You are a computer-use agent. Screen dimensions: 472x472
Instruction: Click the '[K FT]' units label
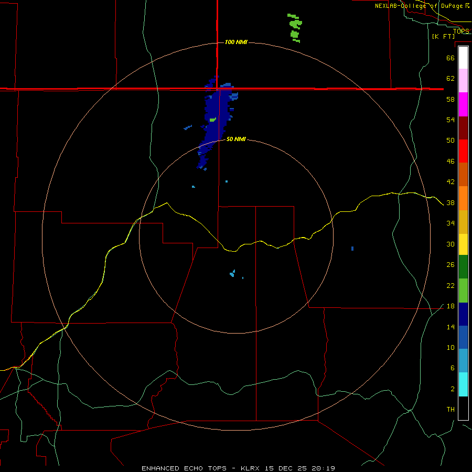tap(443, 36)
